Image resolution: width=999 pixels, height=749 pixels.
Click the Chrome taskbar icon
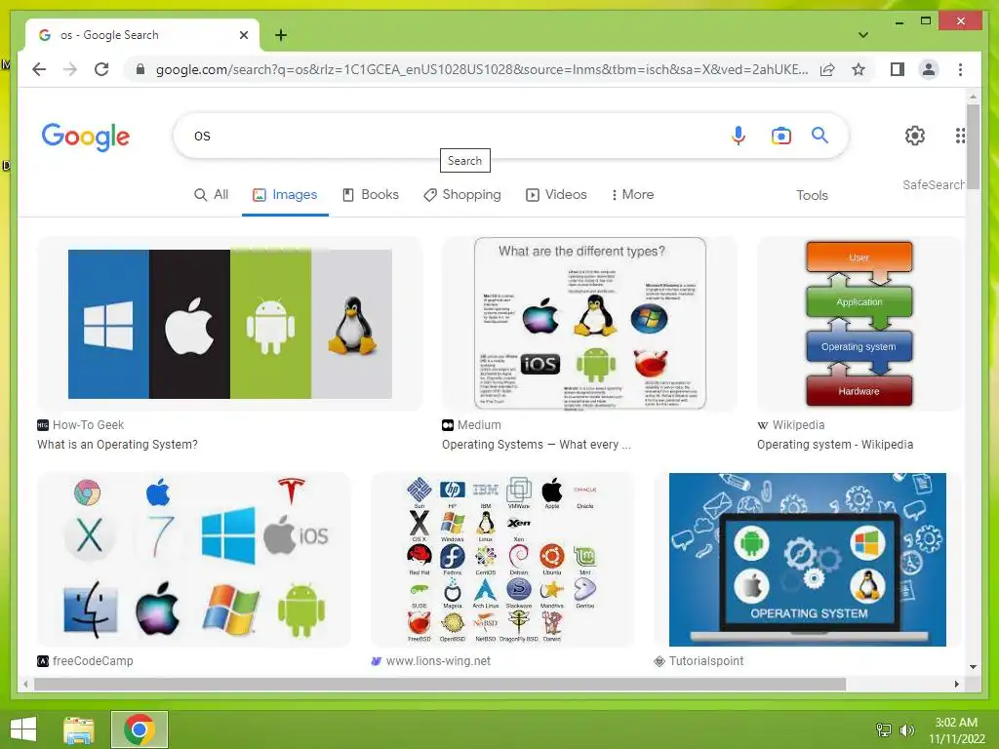click(x=140, y=729)
